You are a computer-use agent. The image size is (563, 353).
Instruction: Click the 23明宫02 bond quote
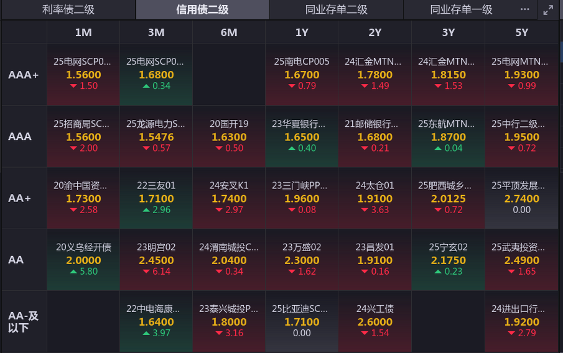(156, 259)
